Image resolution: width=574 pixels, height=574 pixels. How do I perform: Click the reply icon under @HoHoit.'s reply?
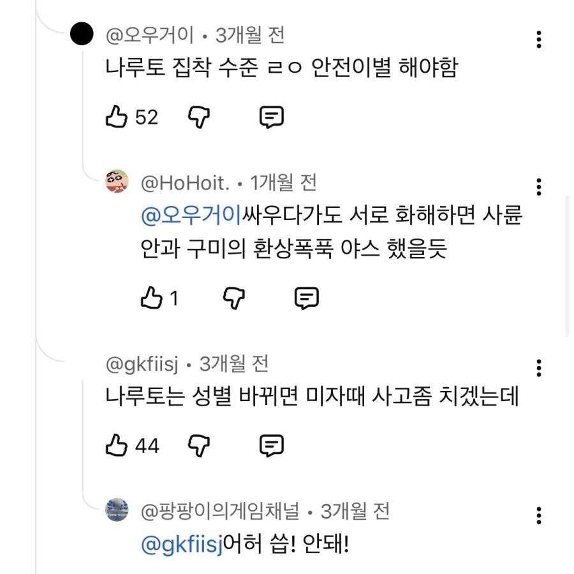point(307,297)
